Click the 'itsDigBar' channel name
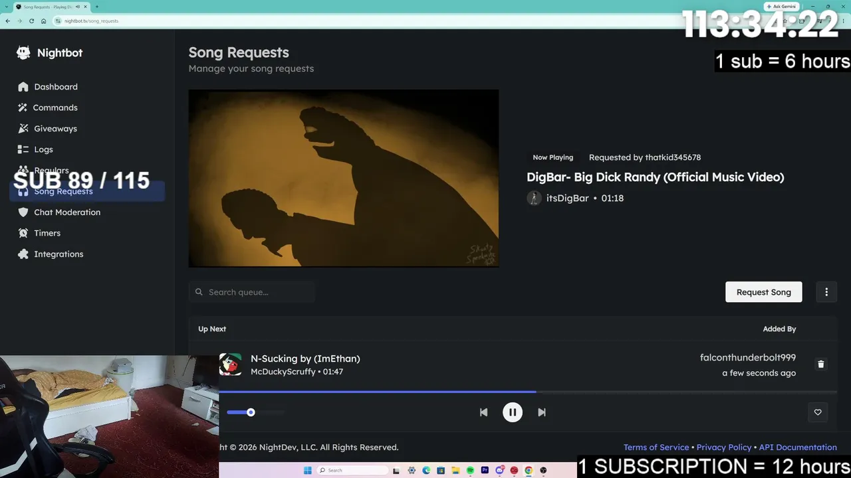Image resolution: width=851 pixels, height=478 pixels. point(568,199)
